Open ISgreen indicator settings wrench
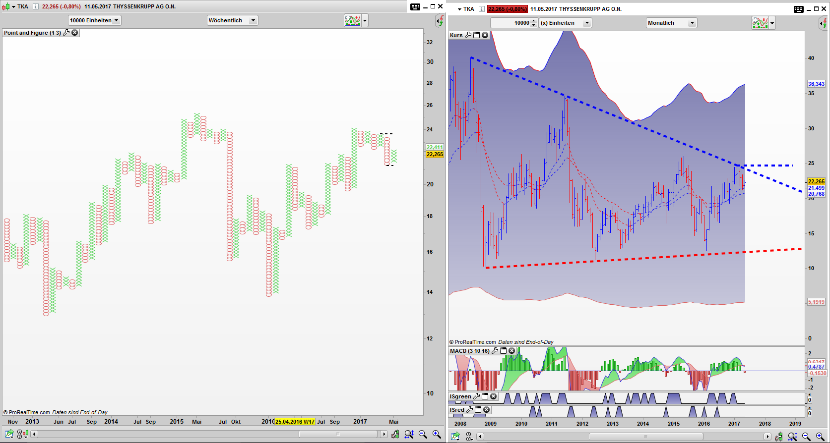 click(x=476, y=396)
